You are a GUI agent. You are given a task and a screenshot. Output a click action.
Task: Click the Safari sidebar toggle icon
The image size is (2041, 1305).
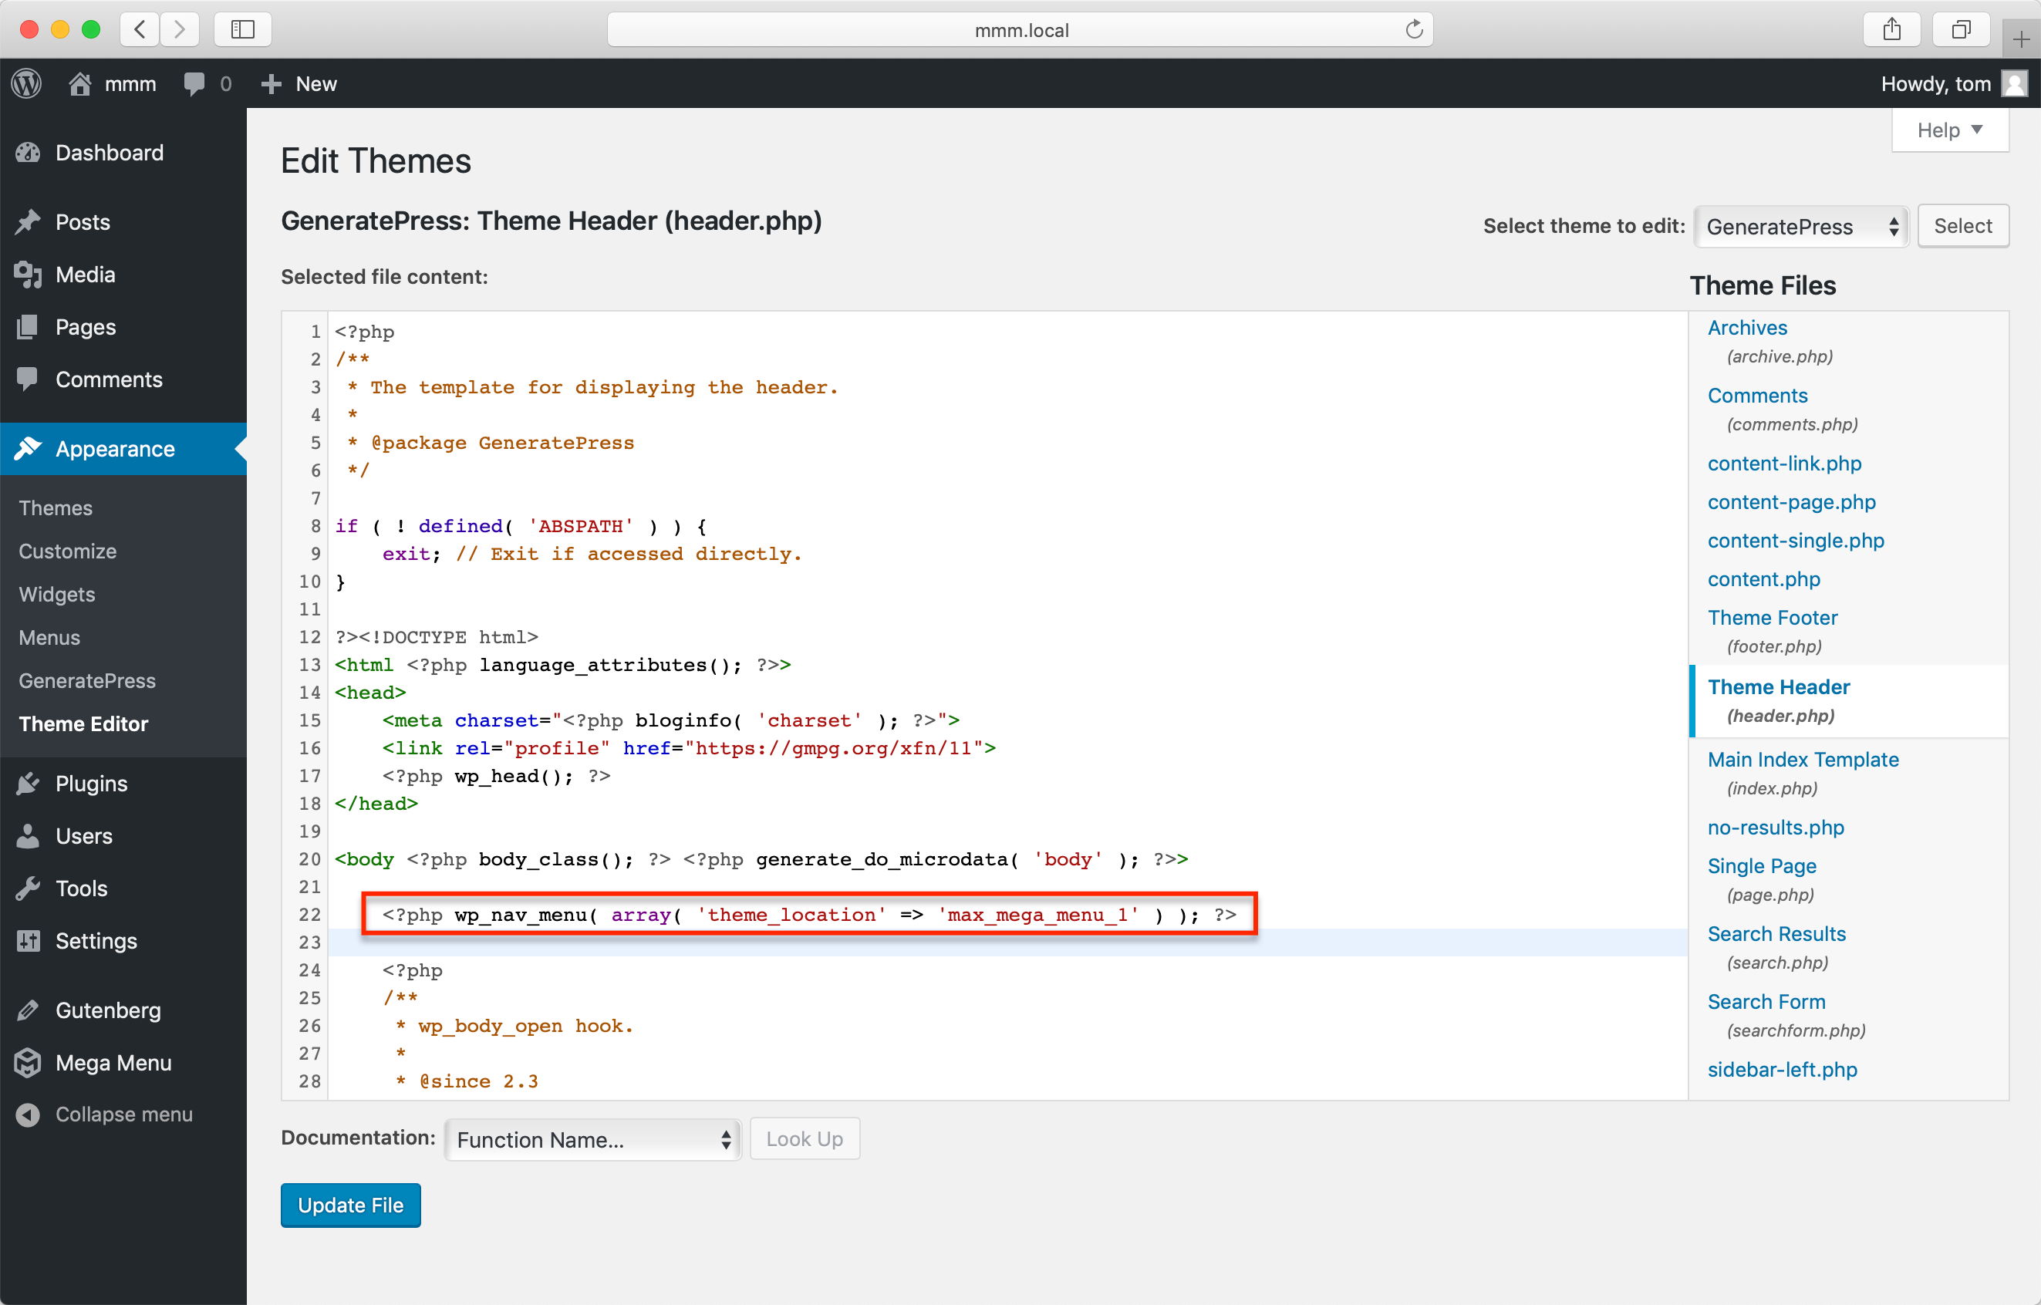242,29
